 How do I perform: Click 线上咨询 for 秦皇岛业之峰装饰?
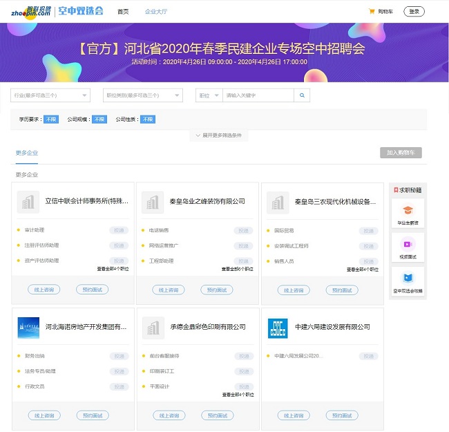coord(169,290)
